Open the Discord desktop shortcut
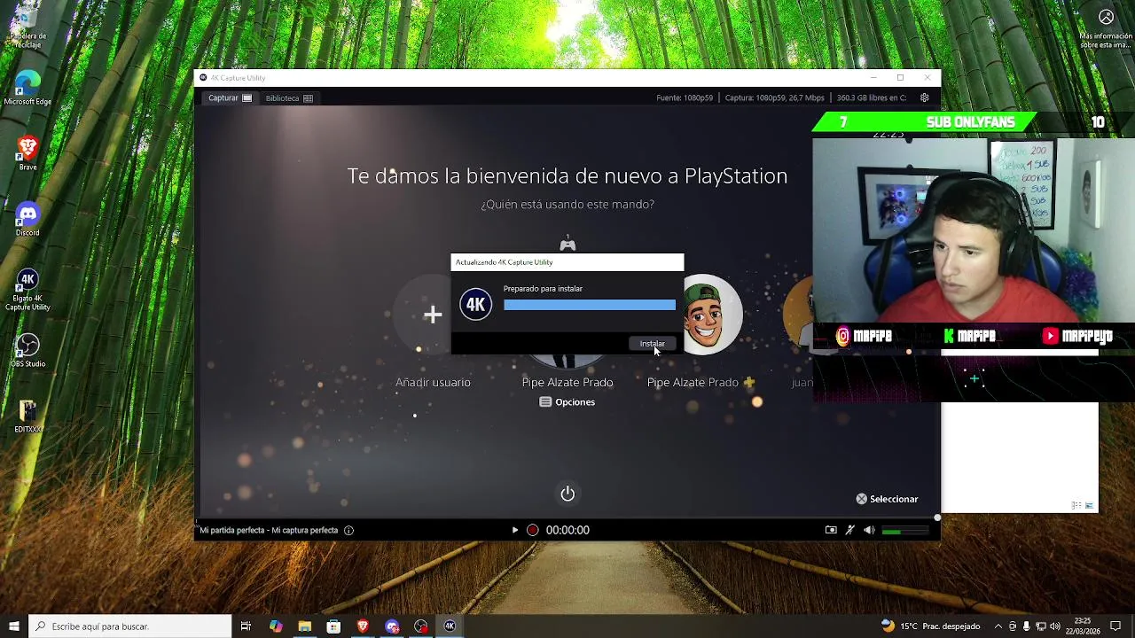The height and width of the screenshot is (638, 1135). click(x=27, y=219)
